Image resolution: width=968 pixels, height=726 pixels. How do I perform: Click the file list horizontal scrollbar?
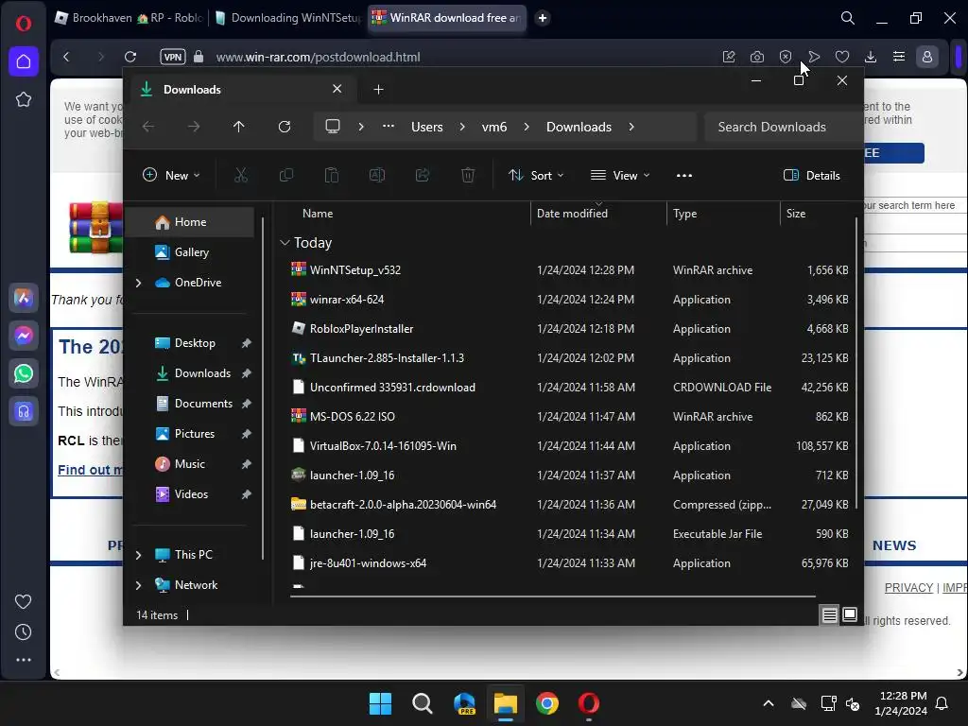553,596
